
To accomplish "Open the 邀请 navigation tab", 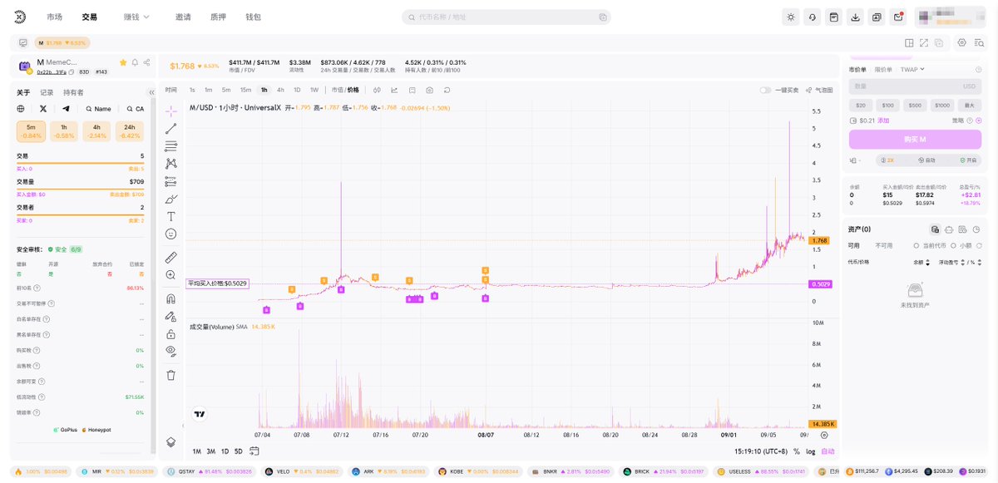I will click(x=183, y=17).
